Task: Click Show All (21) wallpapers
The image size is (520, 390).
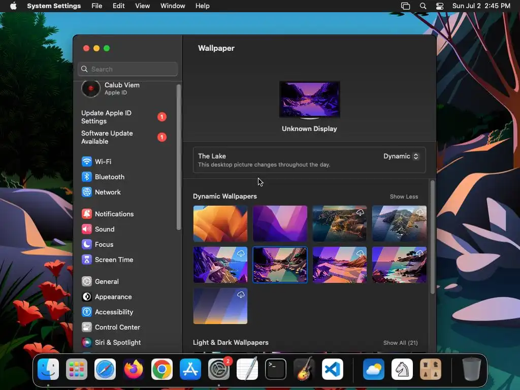Action: tap(400, 343)
